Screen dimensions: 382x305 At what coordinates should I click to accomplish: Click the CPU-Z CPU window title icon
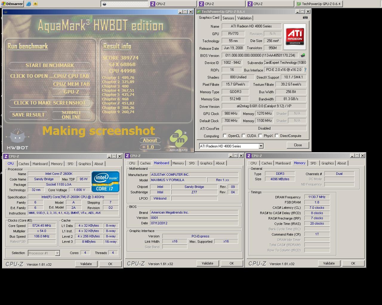tap(6, 156)
